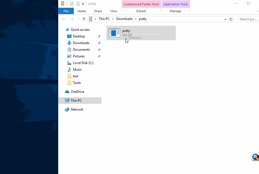Collapse the ribbon with the chevron arrow

click(257, 11)
